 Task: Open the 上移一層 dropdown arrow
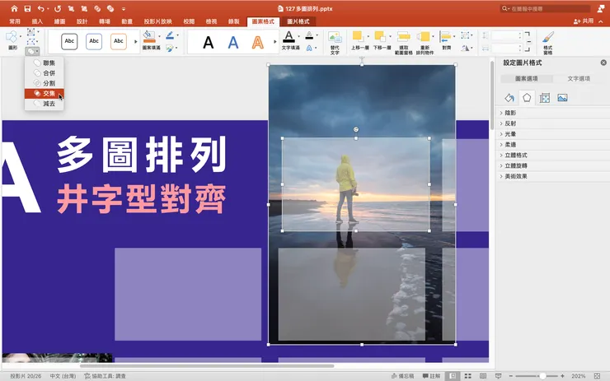(368, 36)
